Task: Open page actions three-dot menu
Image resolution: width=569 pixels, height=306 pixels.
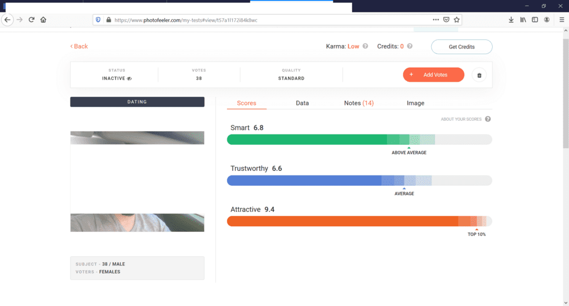Action: pos(436,19)
